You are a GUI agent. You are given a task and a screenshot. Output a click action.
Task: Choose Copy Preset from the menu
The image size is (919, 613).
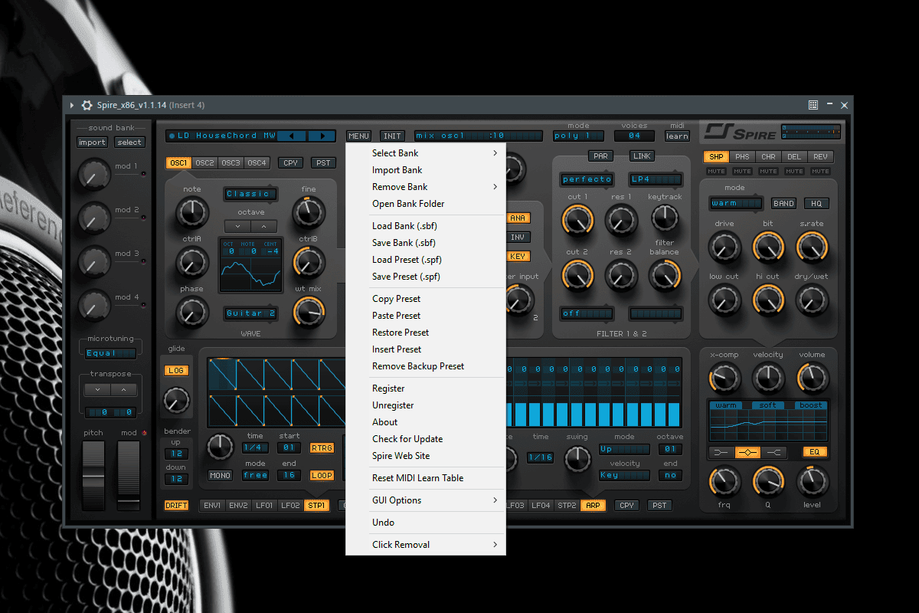(x=426, y=299)
